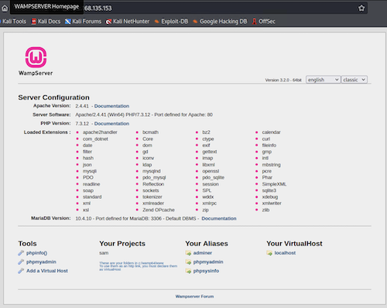Open the phpinfo() tool link
The height and width of the screenshot is (308, 387).
36,253
